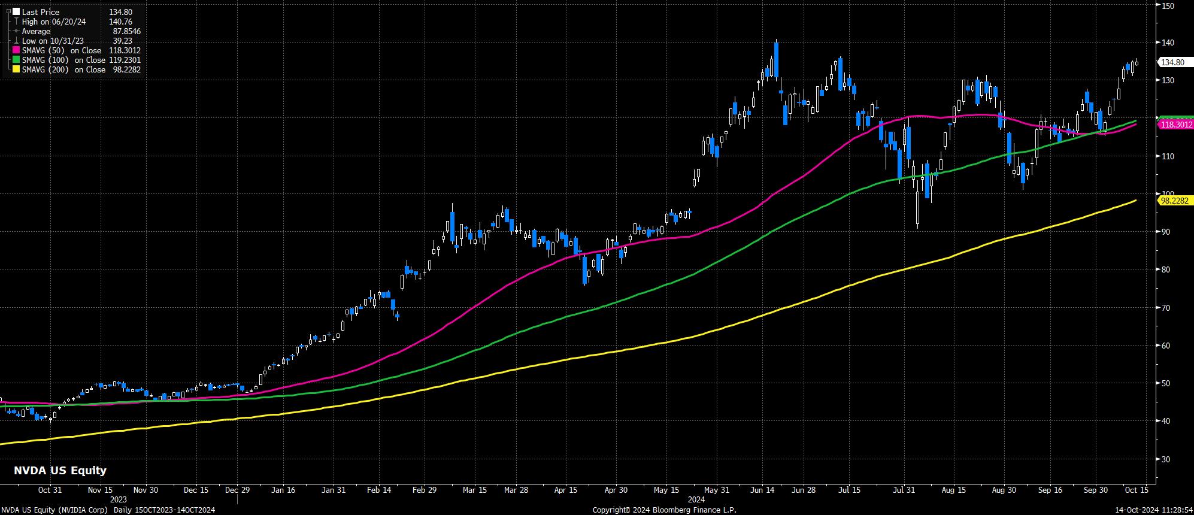Click the white Last Price color swatch
The width and height of the screenshot is (1194, 515).
(x=16, y=12)
